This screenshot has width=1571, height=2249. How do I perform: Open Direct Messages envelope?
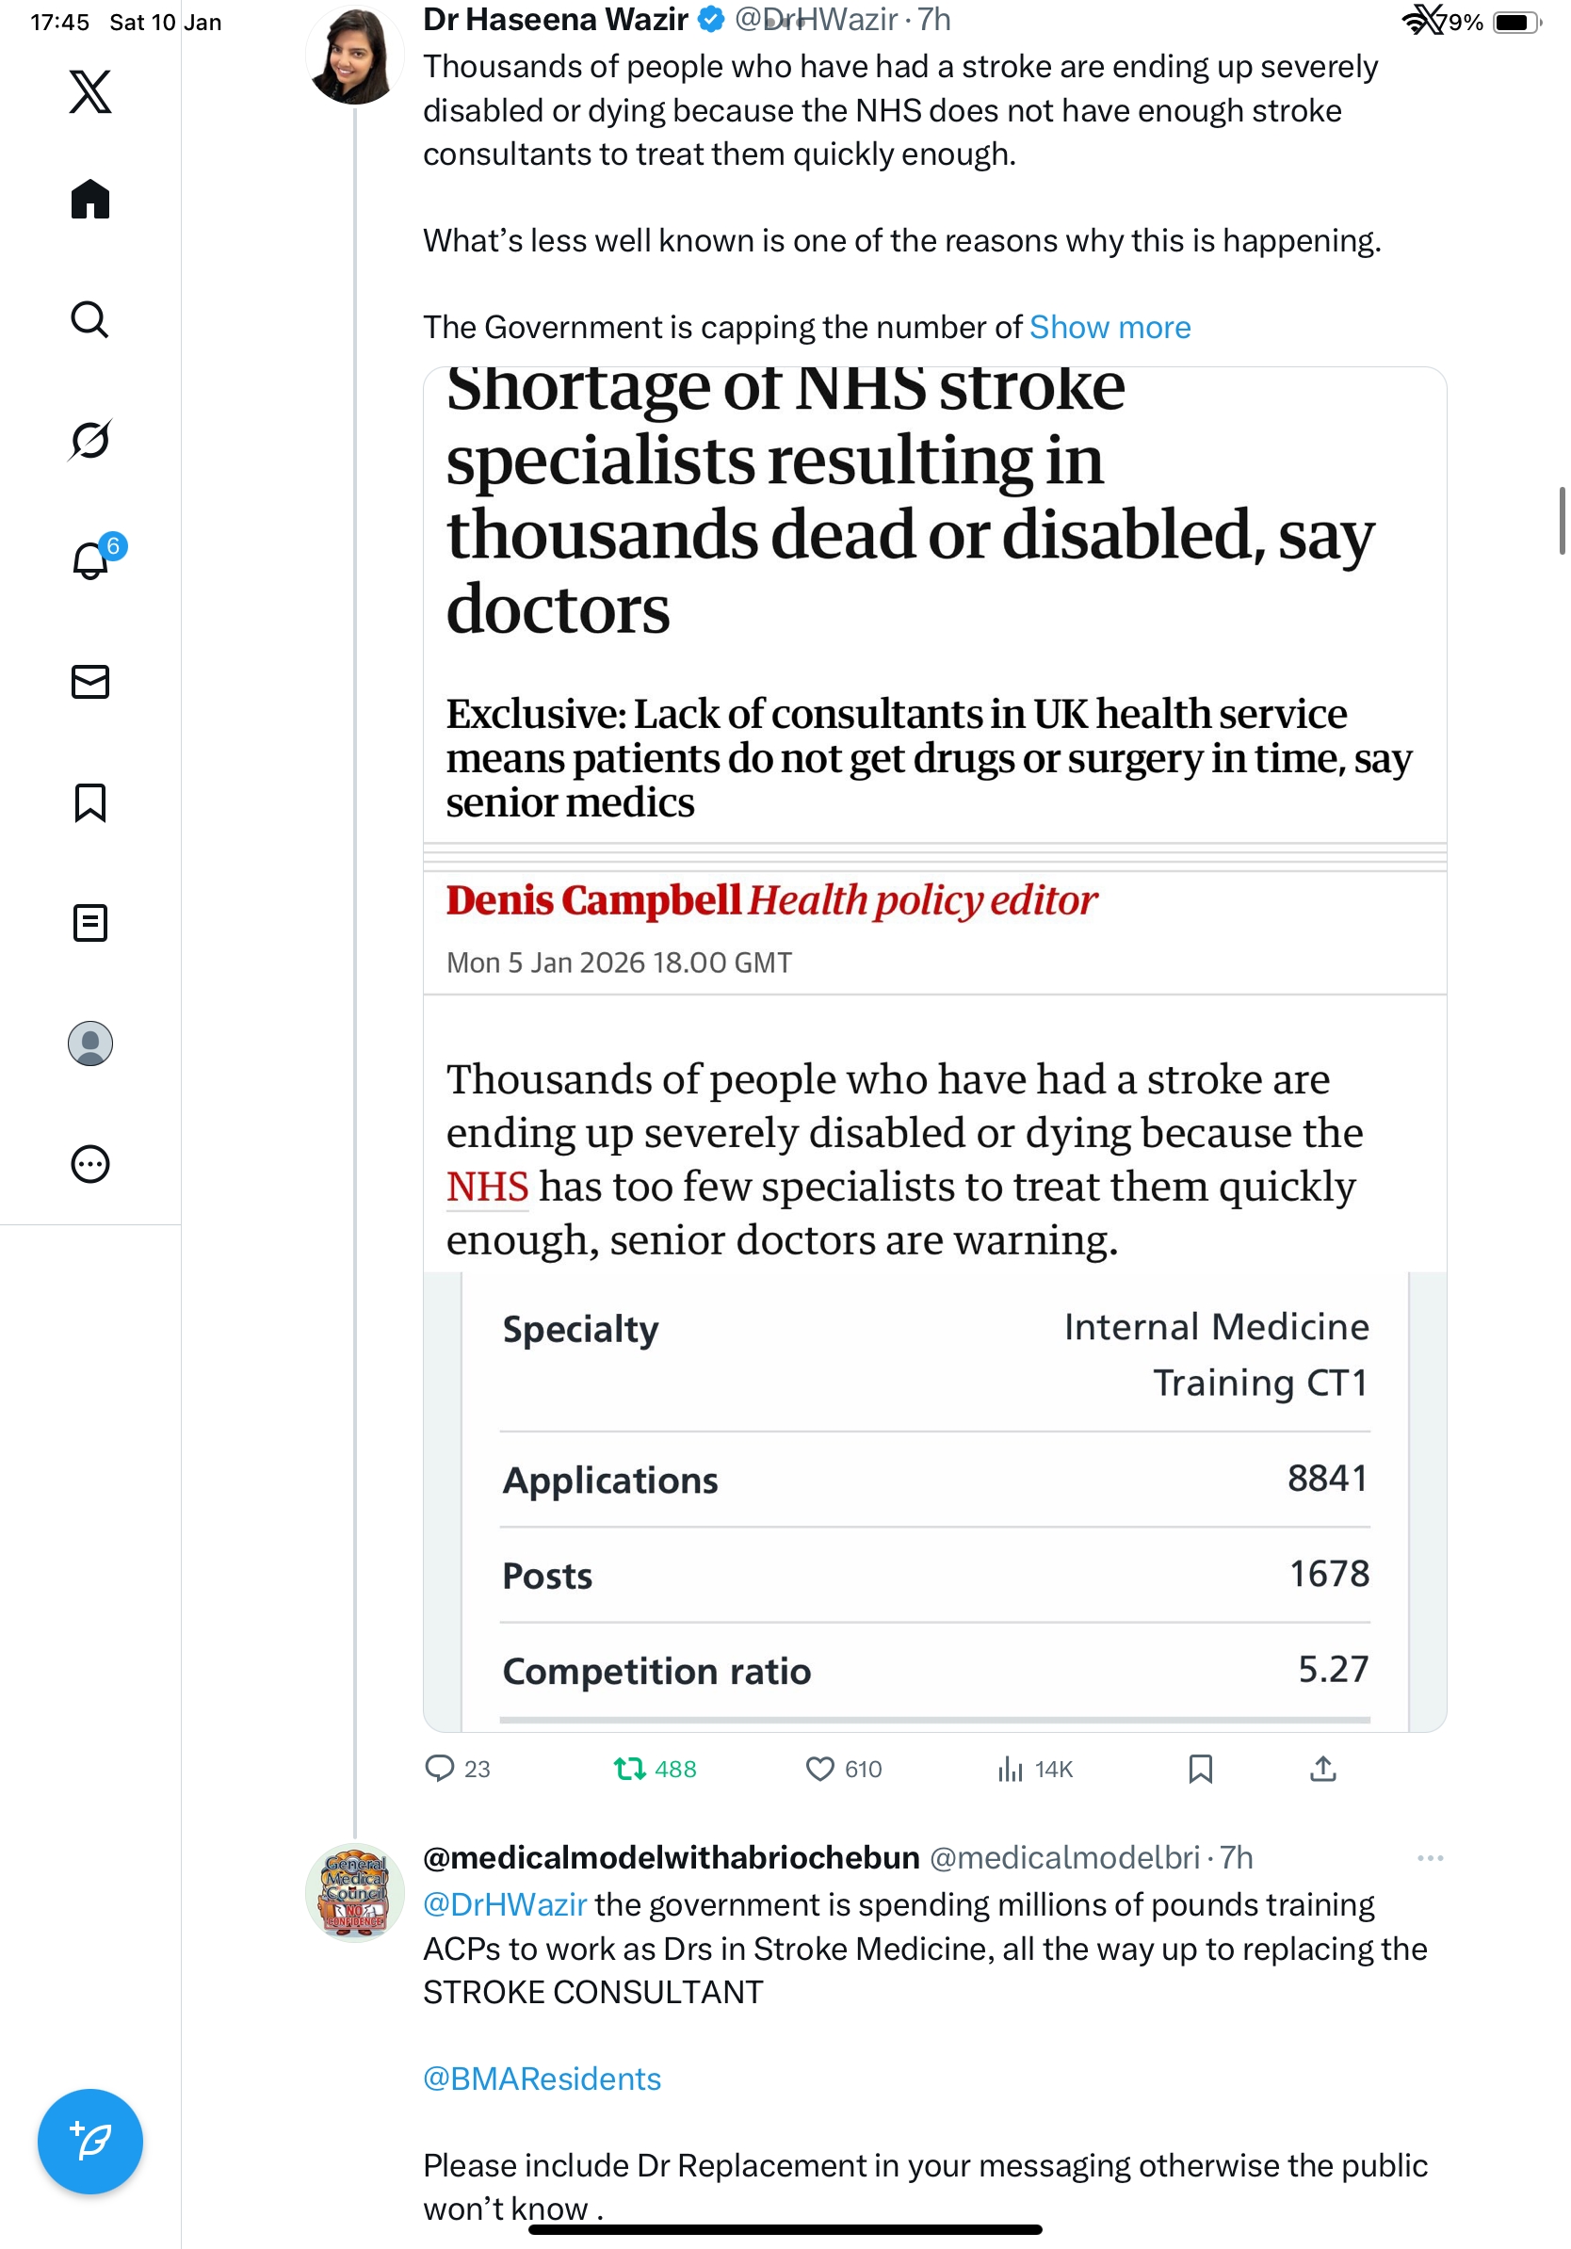[x=90, y=682]
